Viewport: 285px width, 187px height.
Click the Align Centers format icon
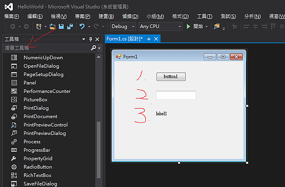[256, 27]
